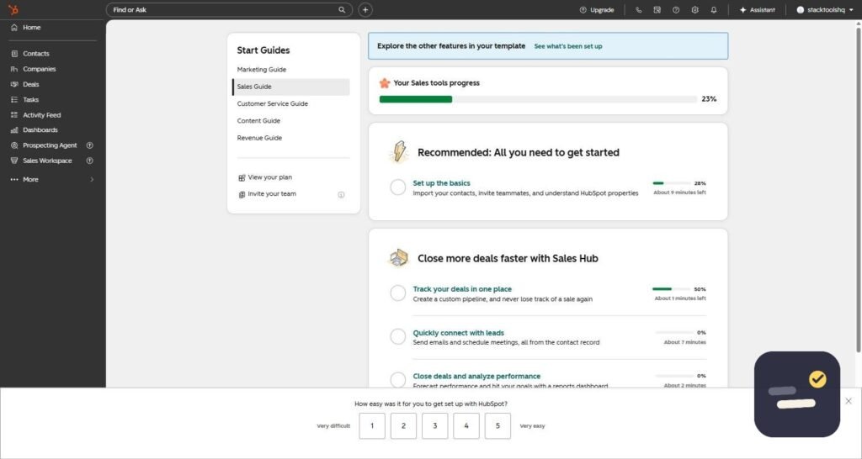The height and width of the screenshot is (459, 862).
Task: Click the HubSpot sprocket logo
Action: [x=13, y=9]
